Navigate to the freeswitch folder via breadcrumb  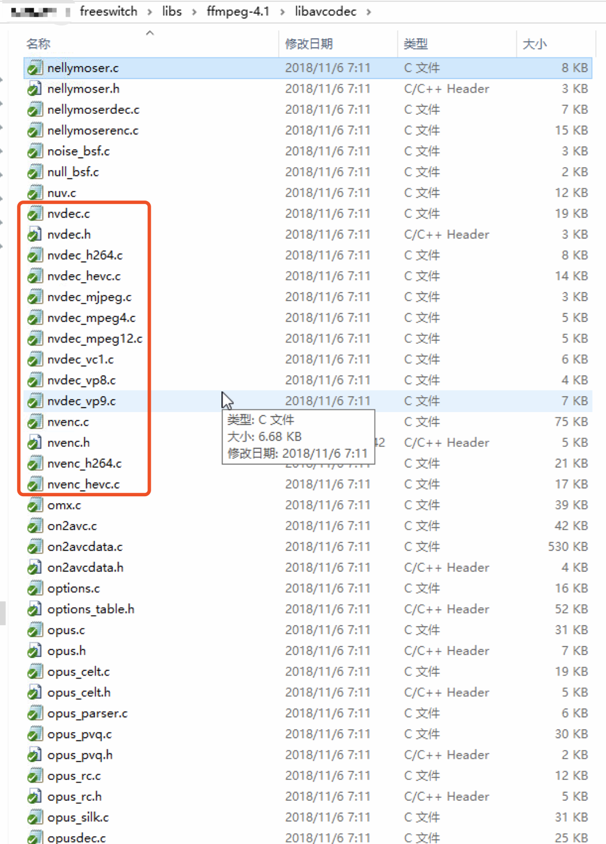(109, 11)
